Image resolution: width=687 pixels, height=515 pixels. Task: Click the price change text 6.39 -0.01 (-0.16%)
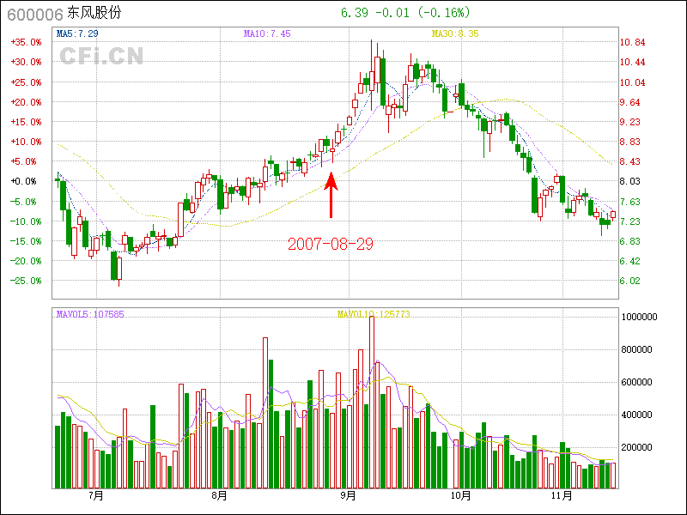405,13
